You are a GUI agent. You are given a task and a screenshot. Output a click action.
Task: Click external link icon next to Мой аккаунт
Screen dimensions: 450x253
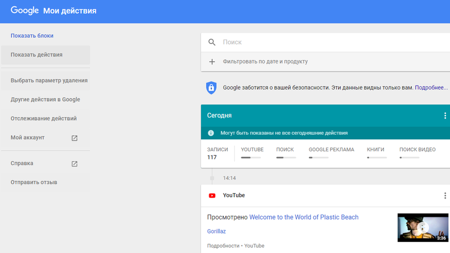pyautogui.click(x=74, y=138)
